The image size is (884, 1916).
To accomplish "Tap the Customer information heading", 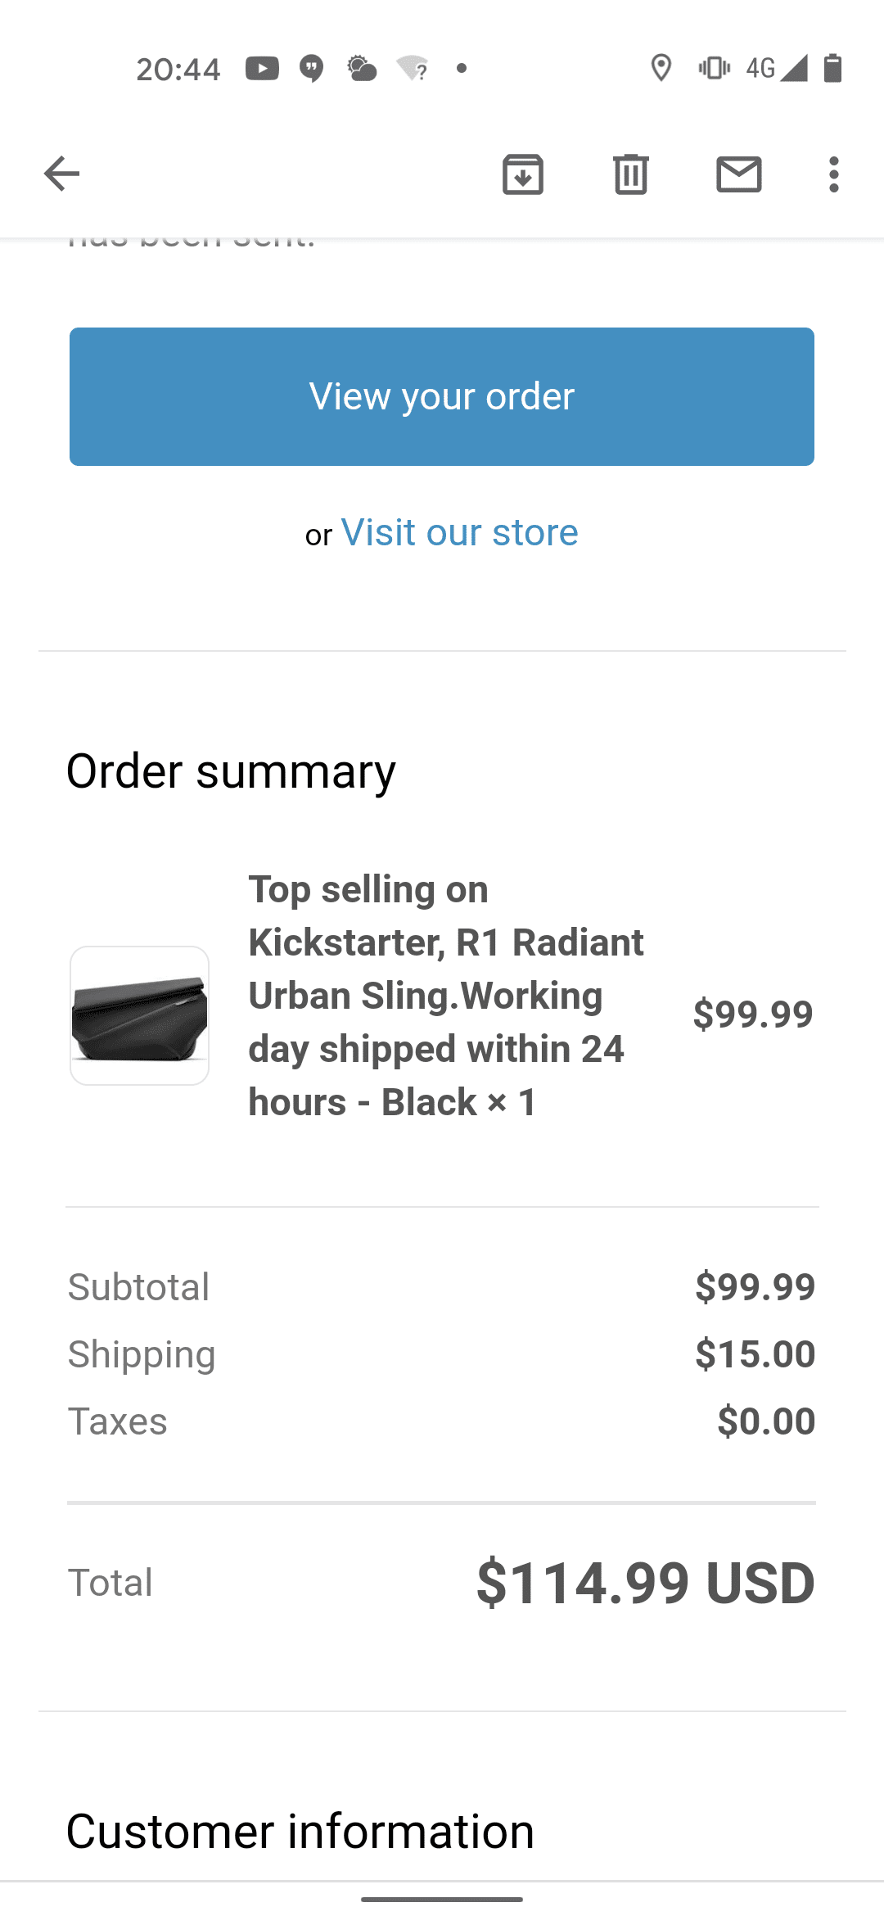I will (x=300, y=1831).
